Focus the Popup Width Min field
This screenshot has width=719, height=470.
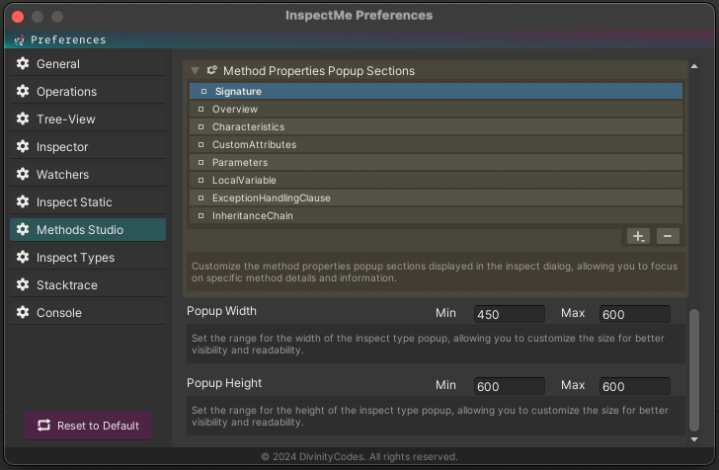(x=509, y=314)
